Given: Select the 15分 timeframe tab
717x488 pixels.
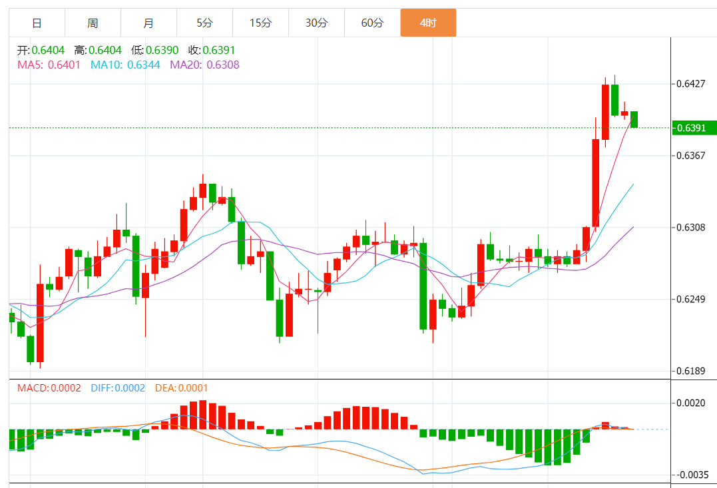Looking at the screenshot, I should tap(261, 23).
